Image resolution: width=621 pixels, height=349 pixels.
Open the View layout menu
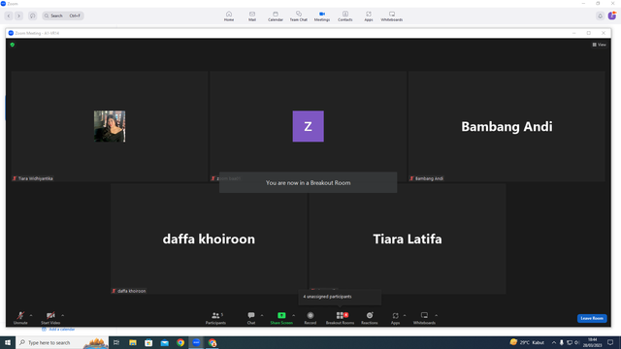pyautogui.click(x=600, y=45)
